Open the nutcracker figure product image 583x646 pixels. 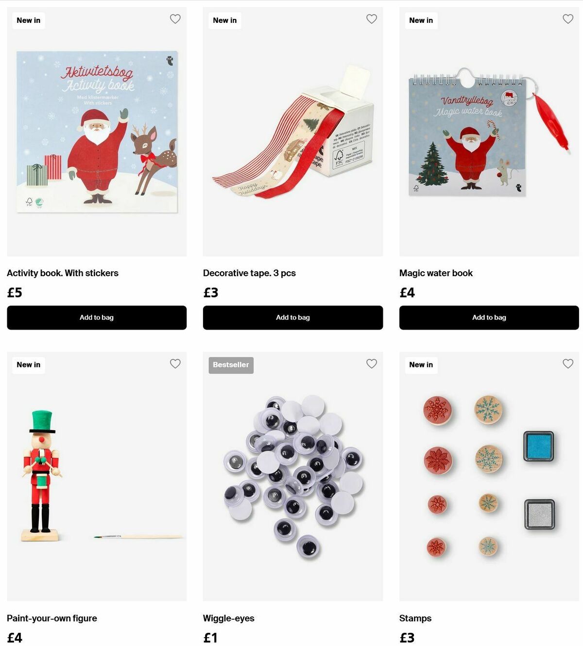click(97, 476)
